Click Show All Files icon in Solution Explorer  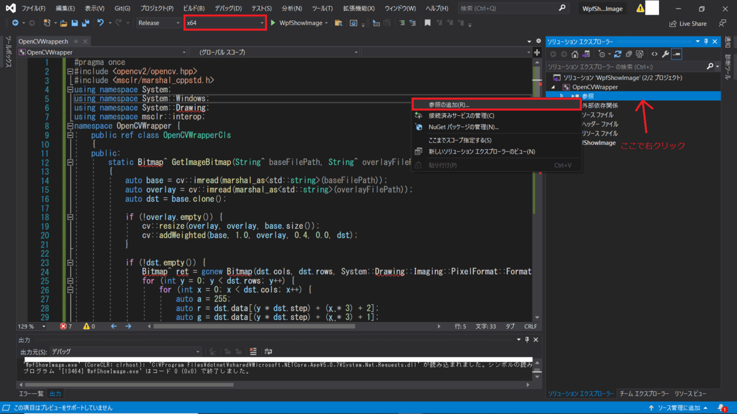click(x=639, y=54)
